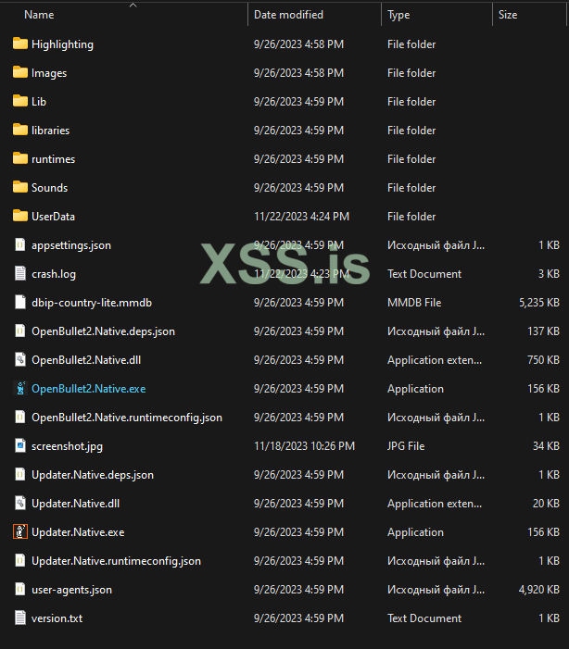Click the appsettings.json file icon

pos(19,244)
